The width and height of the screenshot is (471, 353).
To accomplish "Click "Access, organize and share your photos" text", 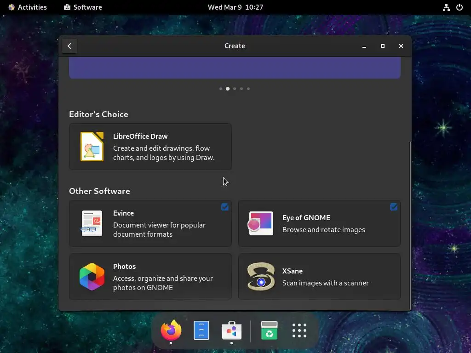I will pyautogui.click(x=163, y=283).
